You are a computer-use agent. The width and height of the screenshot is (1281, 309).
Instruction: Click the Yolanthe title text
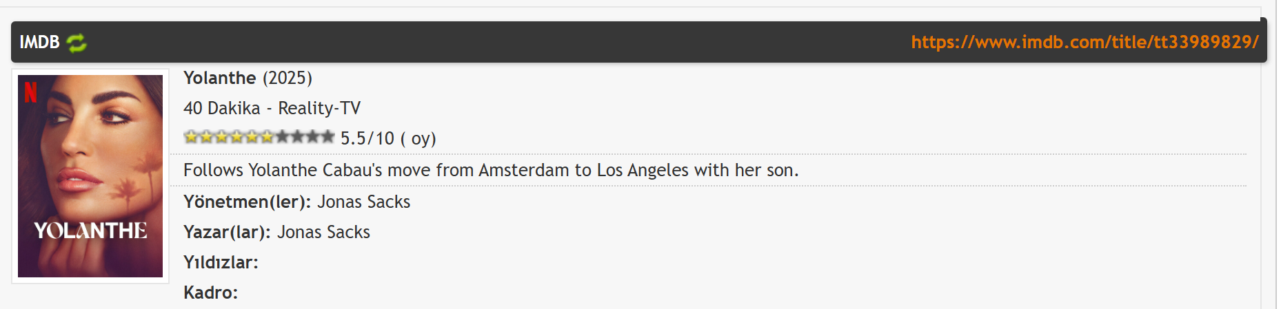219,78
